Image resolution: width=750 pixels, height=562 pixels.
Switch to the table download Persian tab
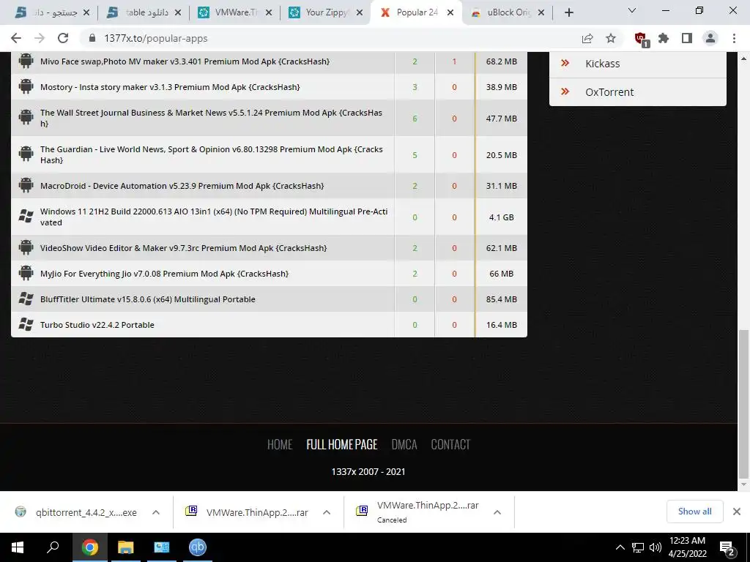click(144, 12)
